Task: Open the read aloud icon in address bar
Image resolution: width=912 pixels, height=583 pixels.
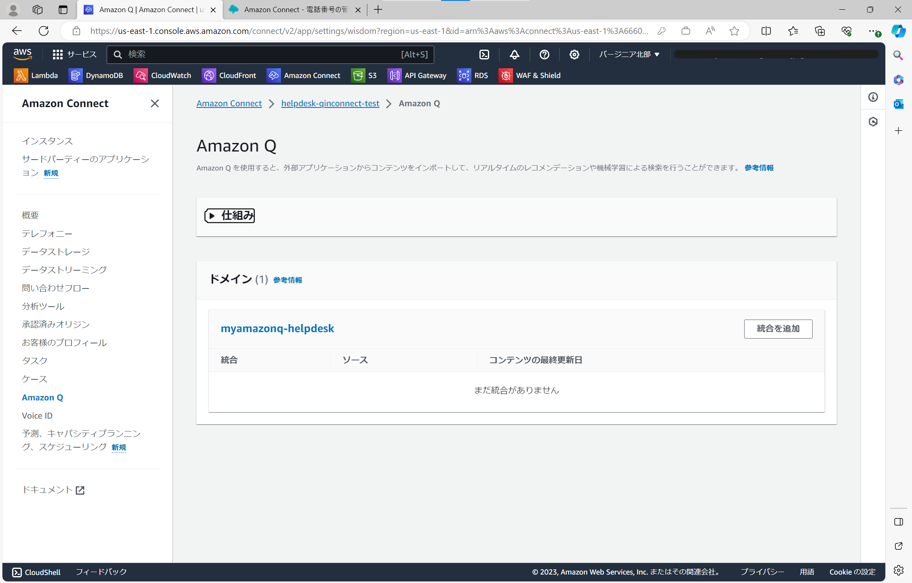Action: (x=710, y=31)
